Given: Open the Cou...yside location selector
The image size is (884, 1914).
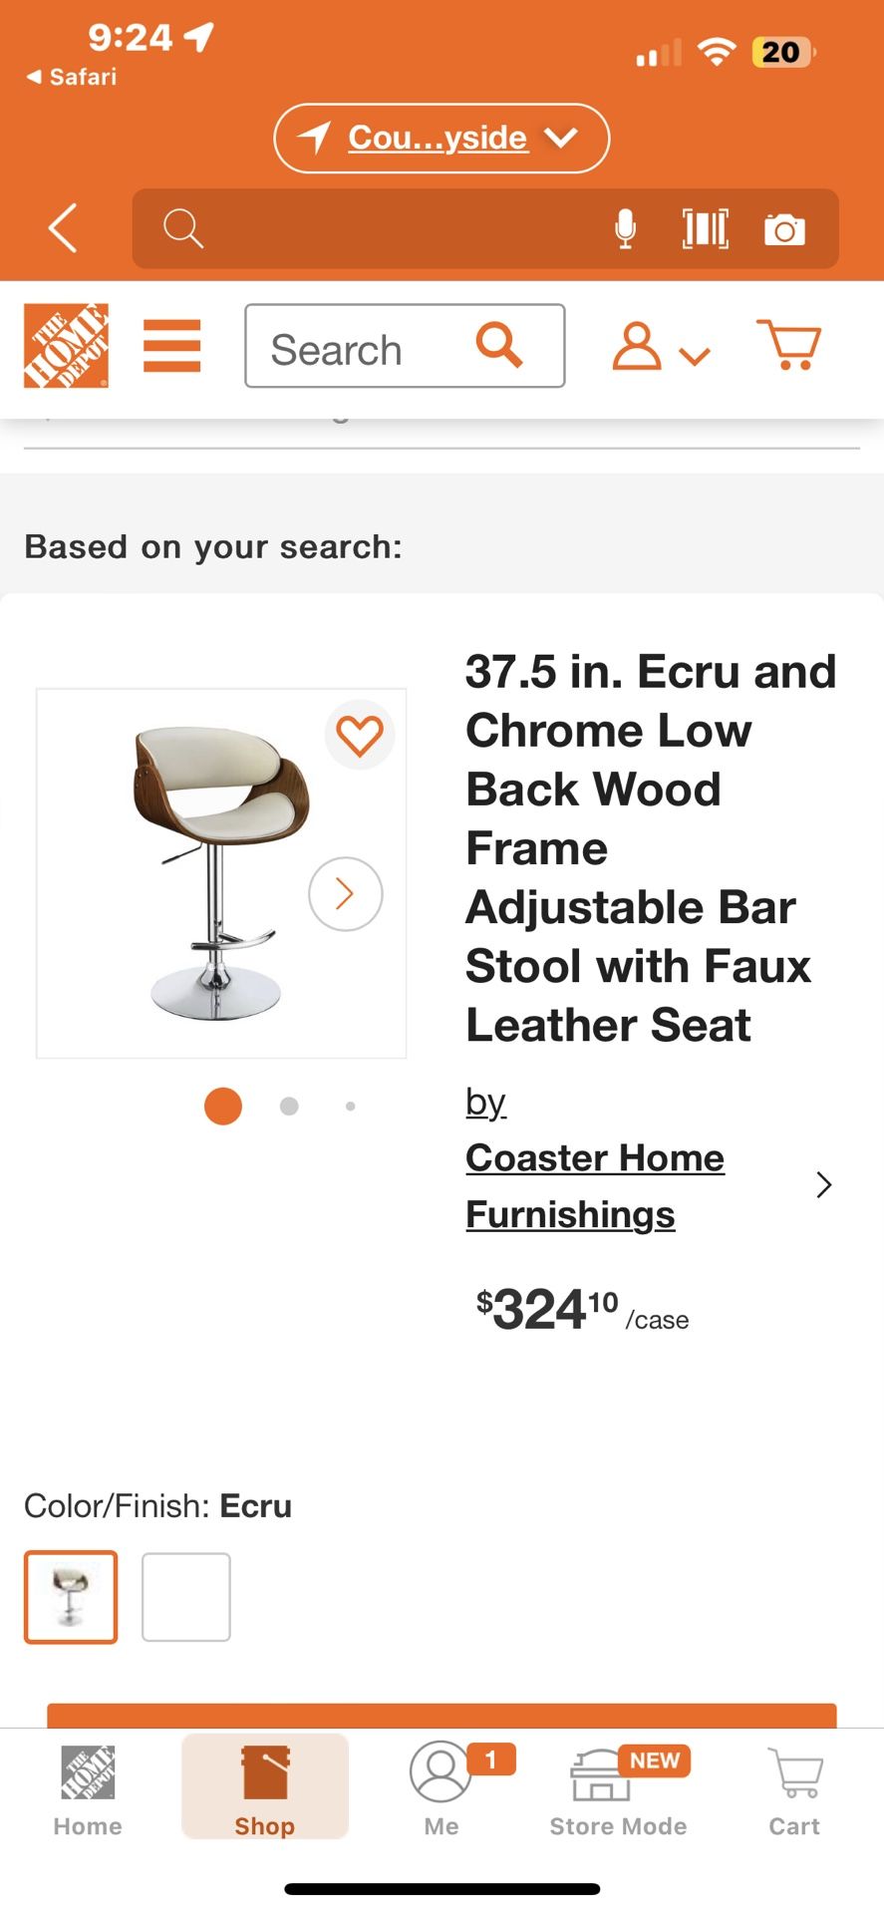Looking at the screenshot, I should [441, 138].
